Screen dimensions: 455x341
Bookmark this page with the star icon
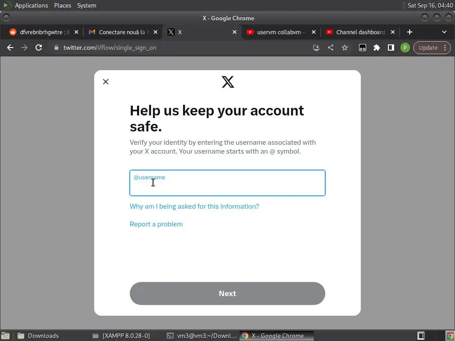pos(345,48)
